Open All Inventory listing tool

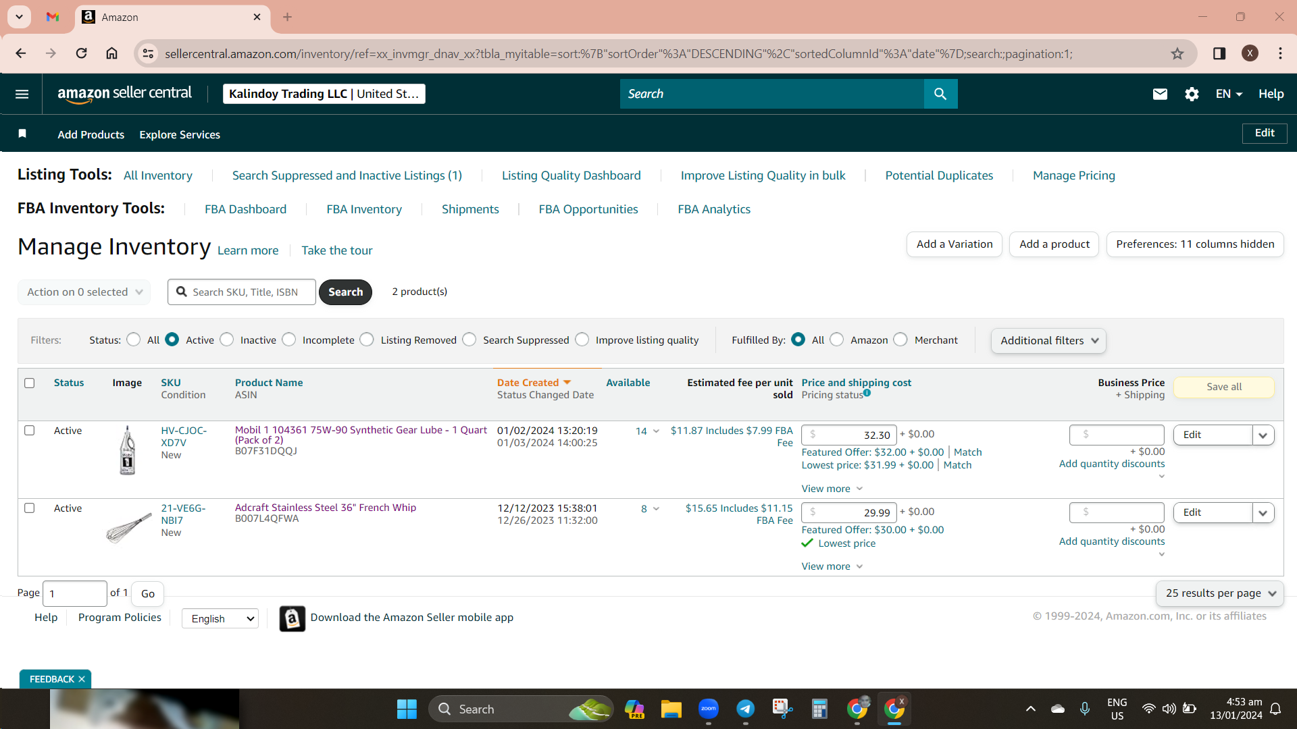tap(158, 175)
